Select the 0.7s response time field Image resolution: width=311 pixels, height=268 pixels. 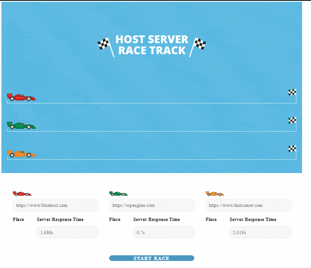(164, 232)
